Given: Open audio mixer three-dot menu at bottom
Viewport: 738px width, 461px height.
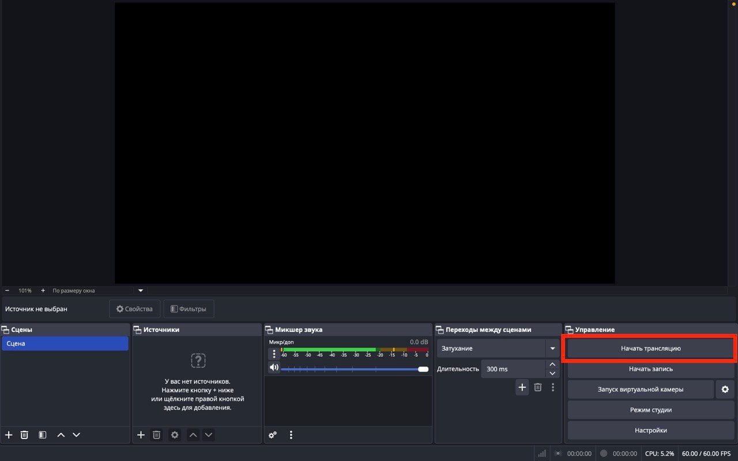Looking at the screenshot, I should click(x=291, y=435).
